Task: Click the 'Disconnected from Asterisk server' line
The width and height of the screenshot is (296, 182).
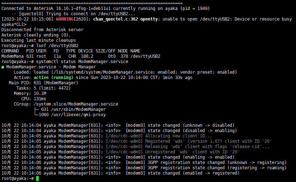Action: (x=42, y=29)
